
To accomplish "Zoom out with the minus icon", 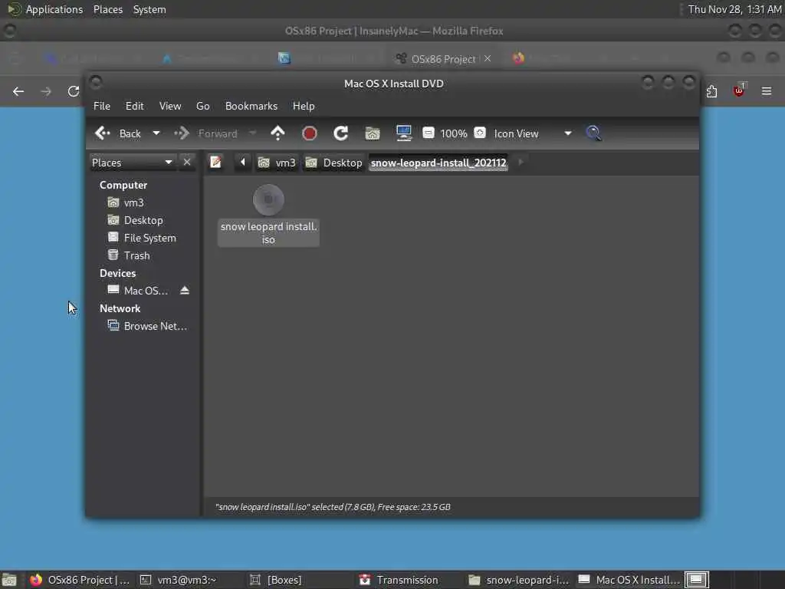I will (x=429, y=133).
